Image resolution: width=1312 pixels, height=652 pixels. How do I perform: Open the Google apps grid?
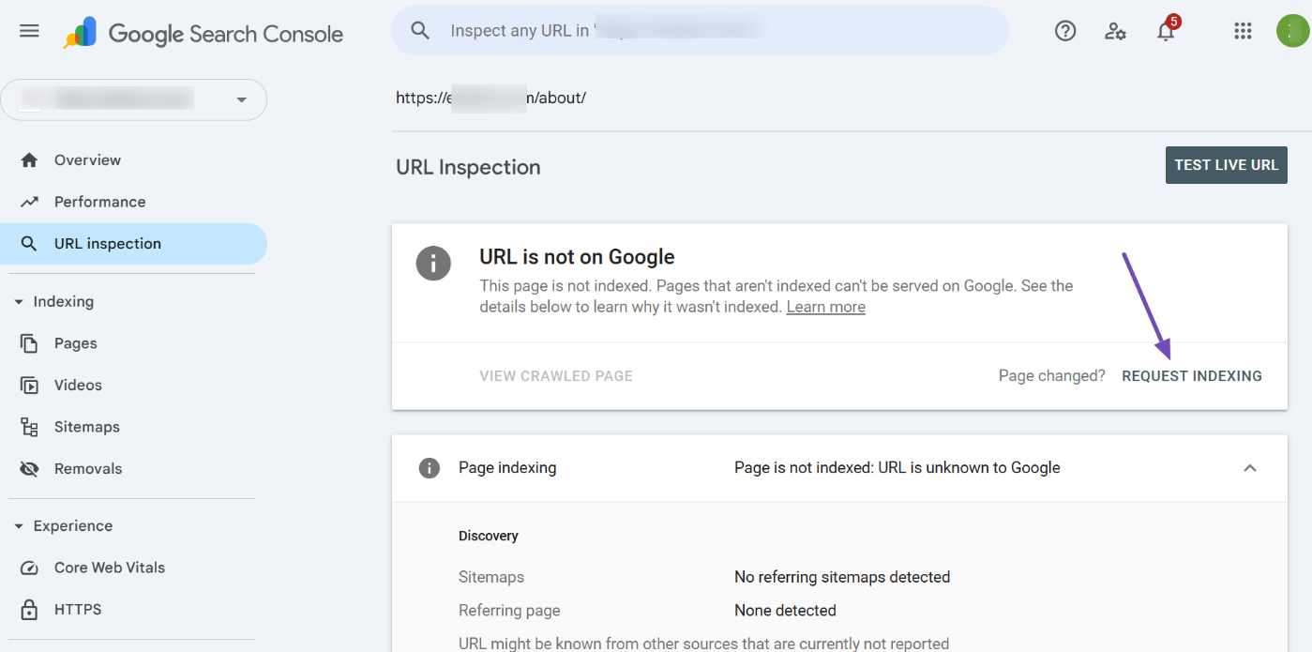1243,31
